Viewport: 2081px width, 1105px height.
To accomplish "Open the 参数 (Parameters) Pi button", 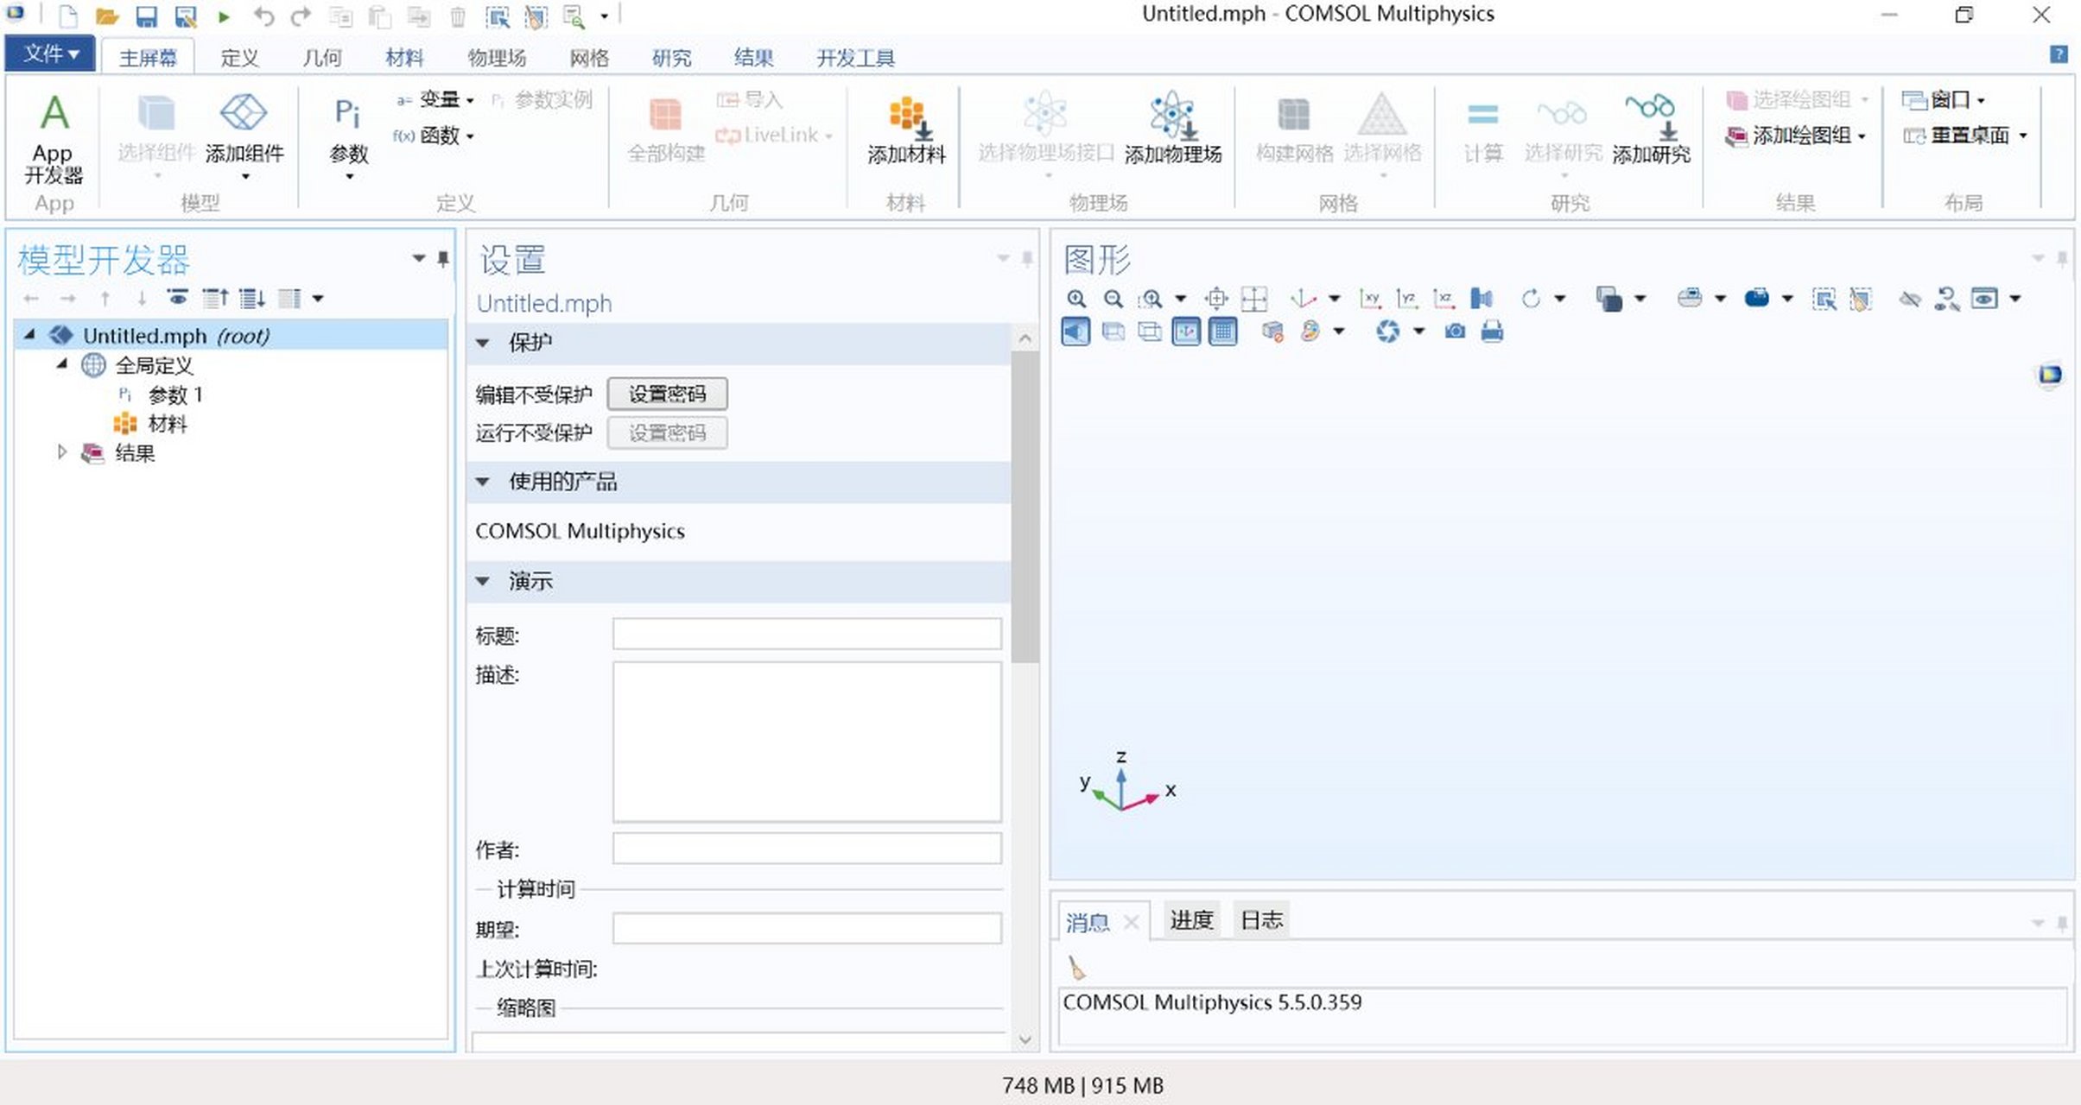I will click(348, 134).
